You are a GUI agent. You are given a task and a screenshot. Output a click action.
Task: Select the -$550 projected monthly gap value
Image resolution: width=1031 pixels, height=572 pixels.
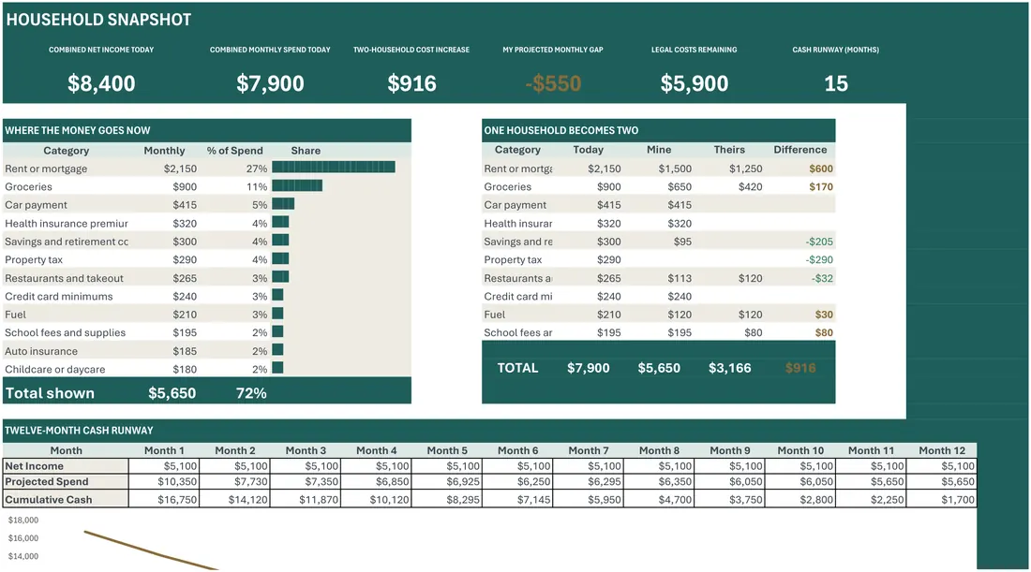click(x=553, y=83)
